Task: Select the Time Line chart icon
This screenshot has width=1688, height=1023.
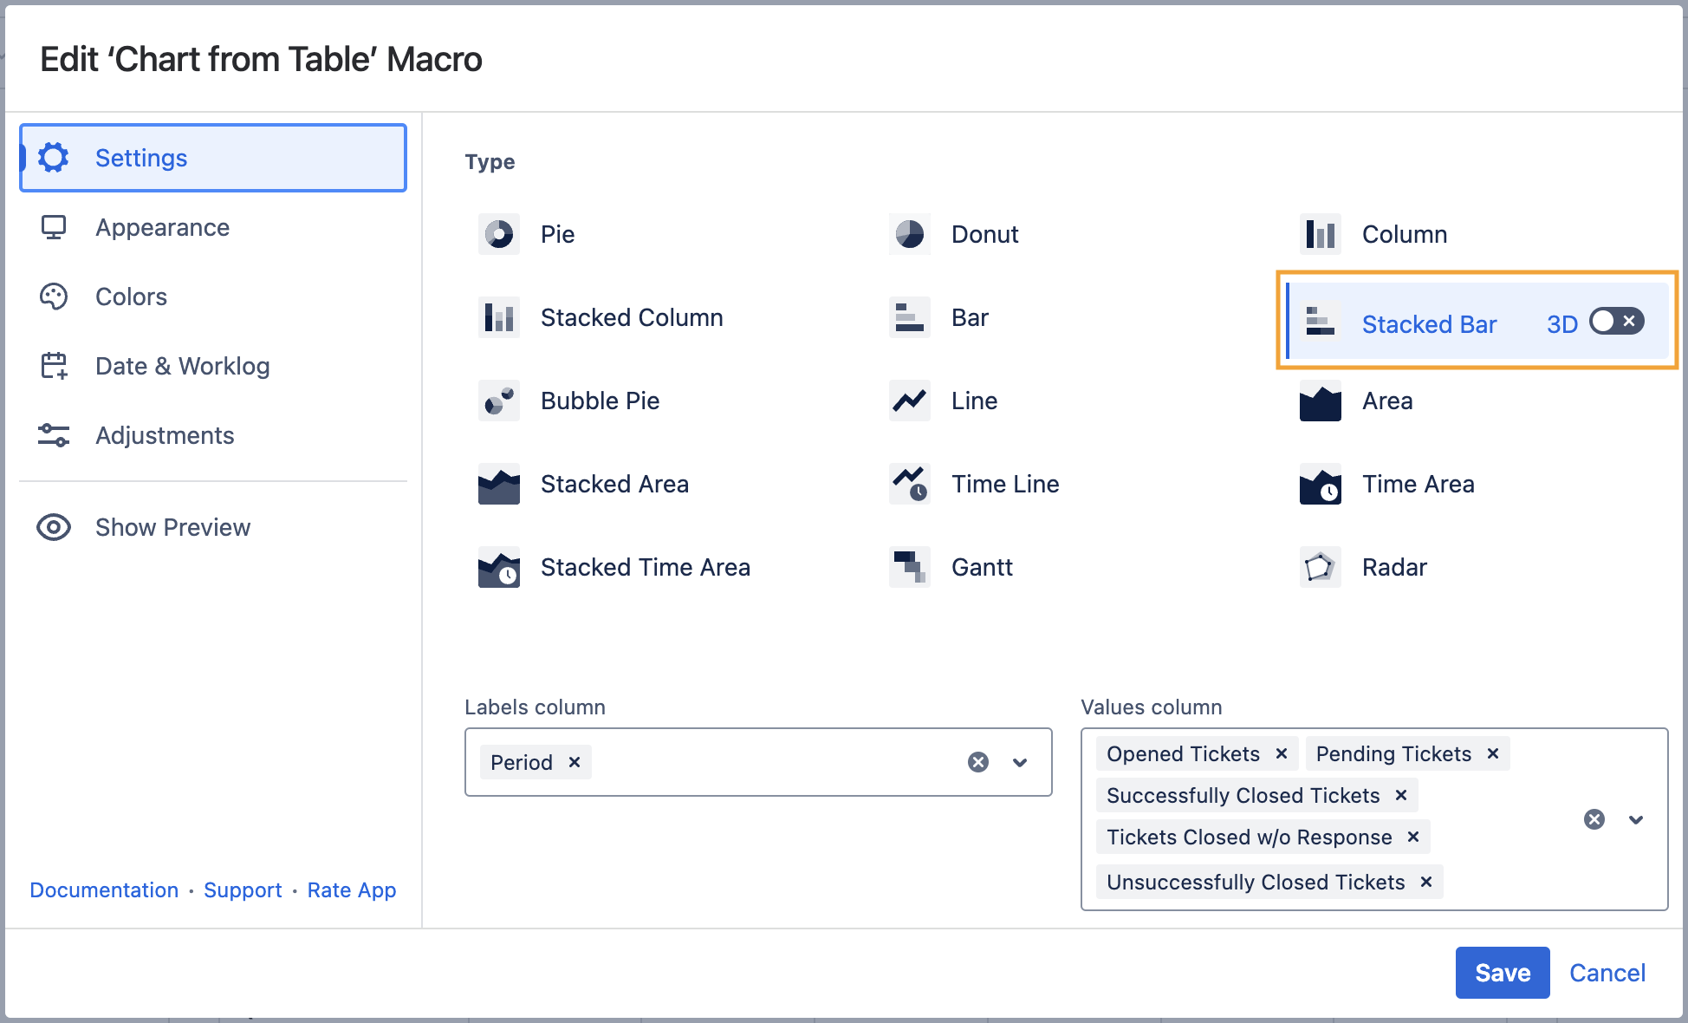Action: click(x=909, y=484)
